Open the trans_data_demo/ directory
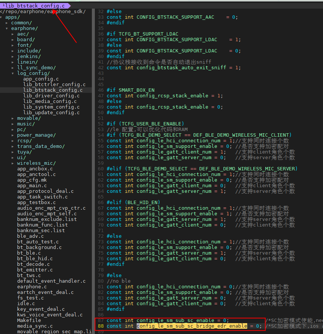This screenshot has width=323, height=334. [x=41, y=146]
